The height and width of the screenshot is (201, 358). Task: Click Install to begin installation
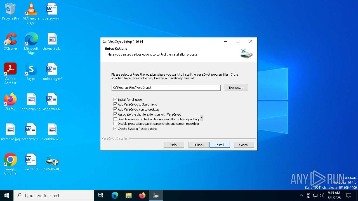220,145
